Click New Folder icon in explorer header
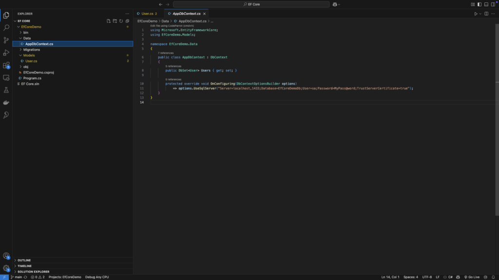This screenshot has height=280, width=499. point(115,21)
